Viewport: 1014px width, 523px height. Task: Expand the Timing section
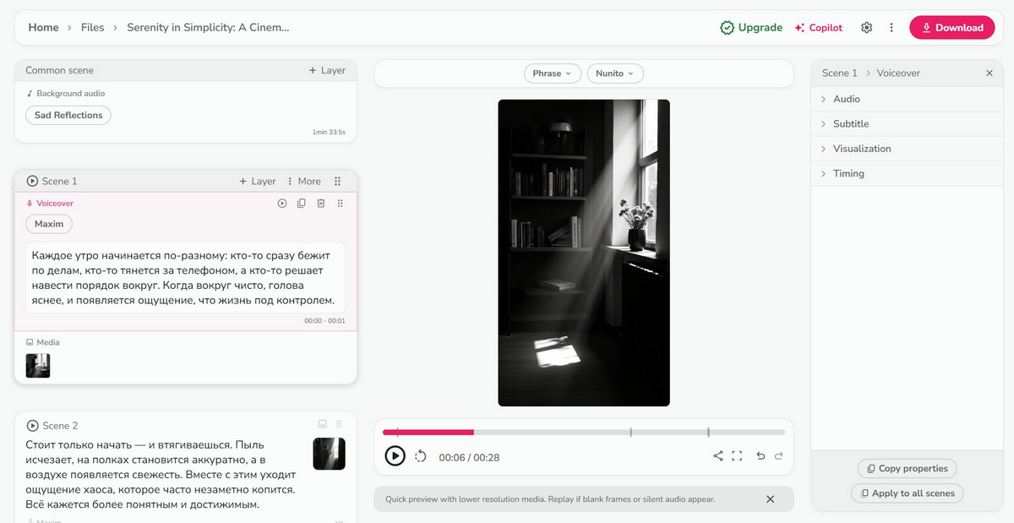click(848, 173)
